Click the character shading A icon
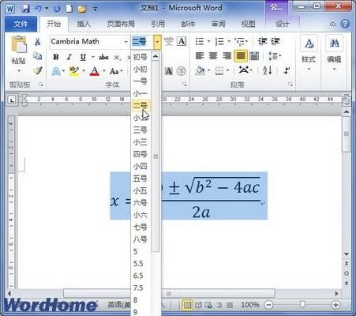This screenshot has width=356, height=316. pyautogui.click(x=169, y=71)
